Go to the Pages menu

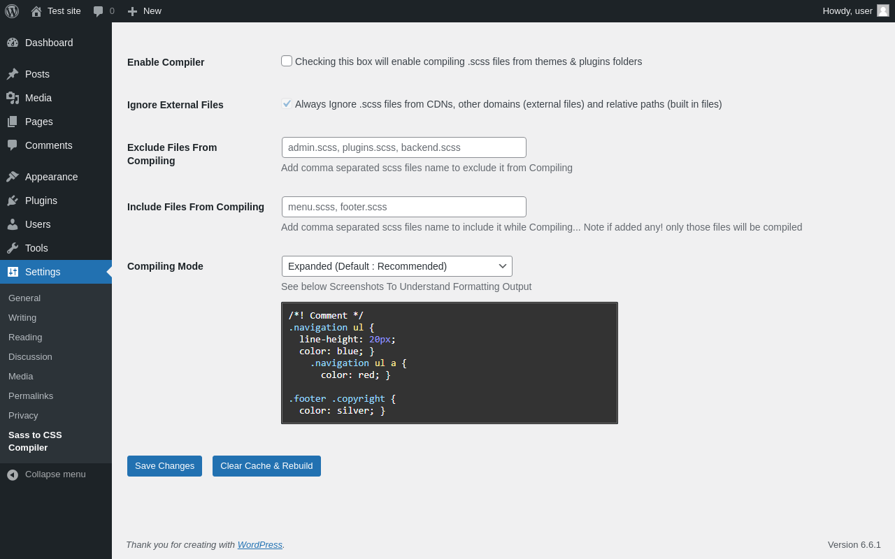56,122
